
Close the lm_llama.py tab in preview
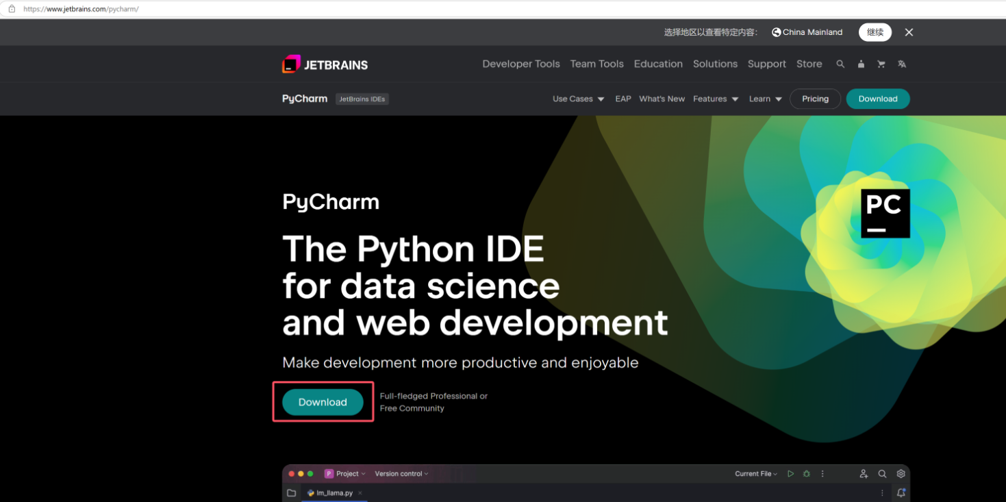[360, 493]
